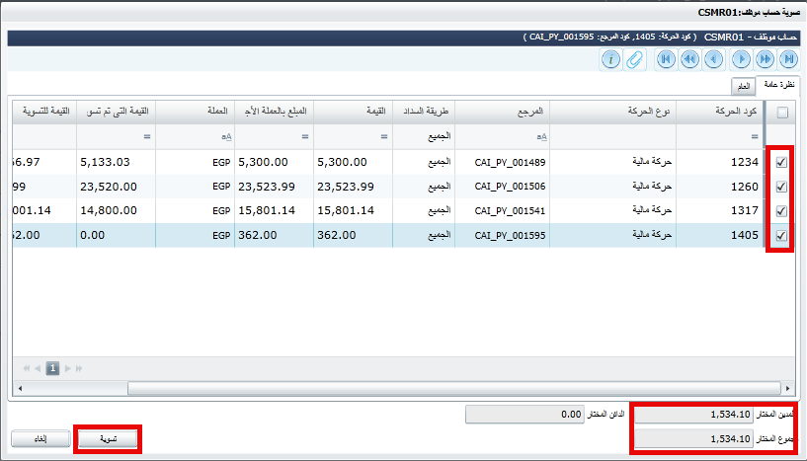Select the نظرة عامة tab

(779, 86)
